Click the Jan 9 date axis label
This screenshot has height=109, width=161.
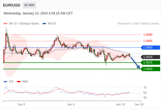71,104
